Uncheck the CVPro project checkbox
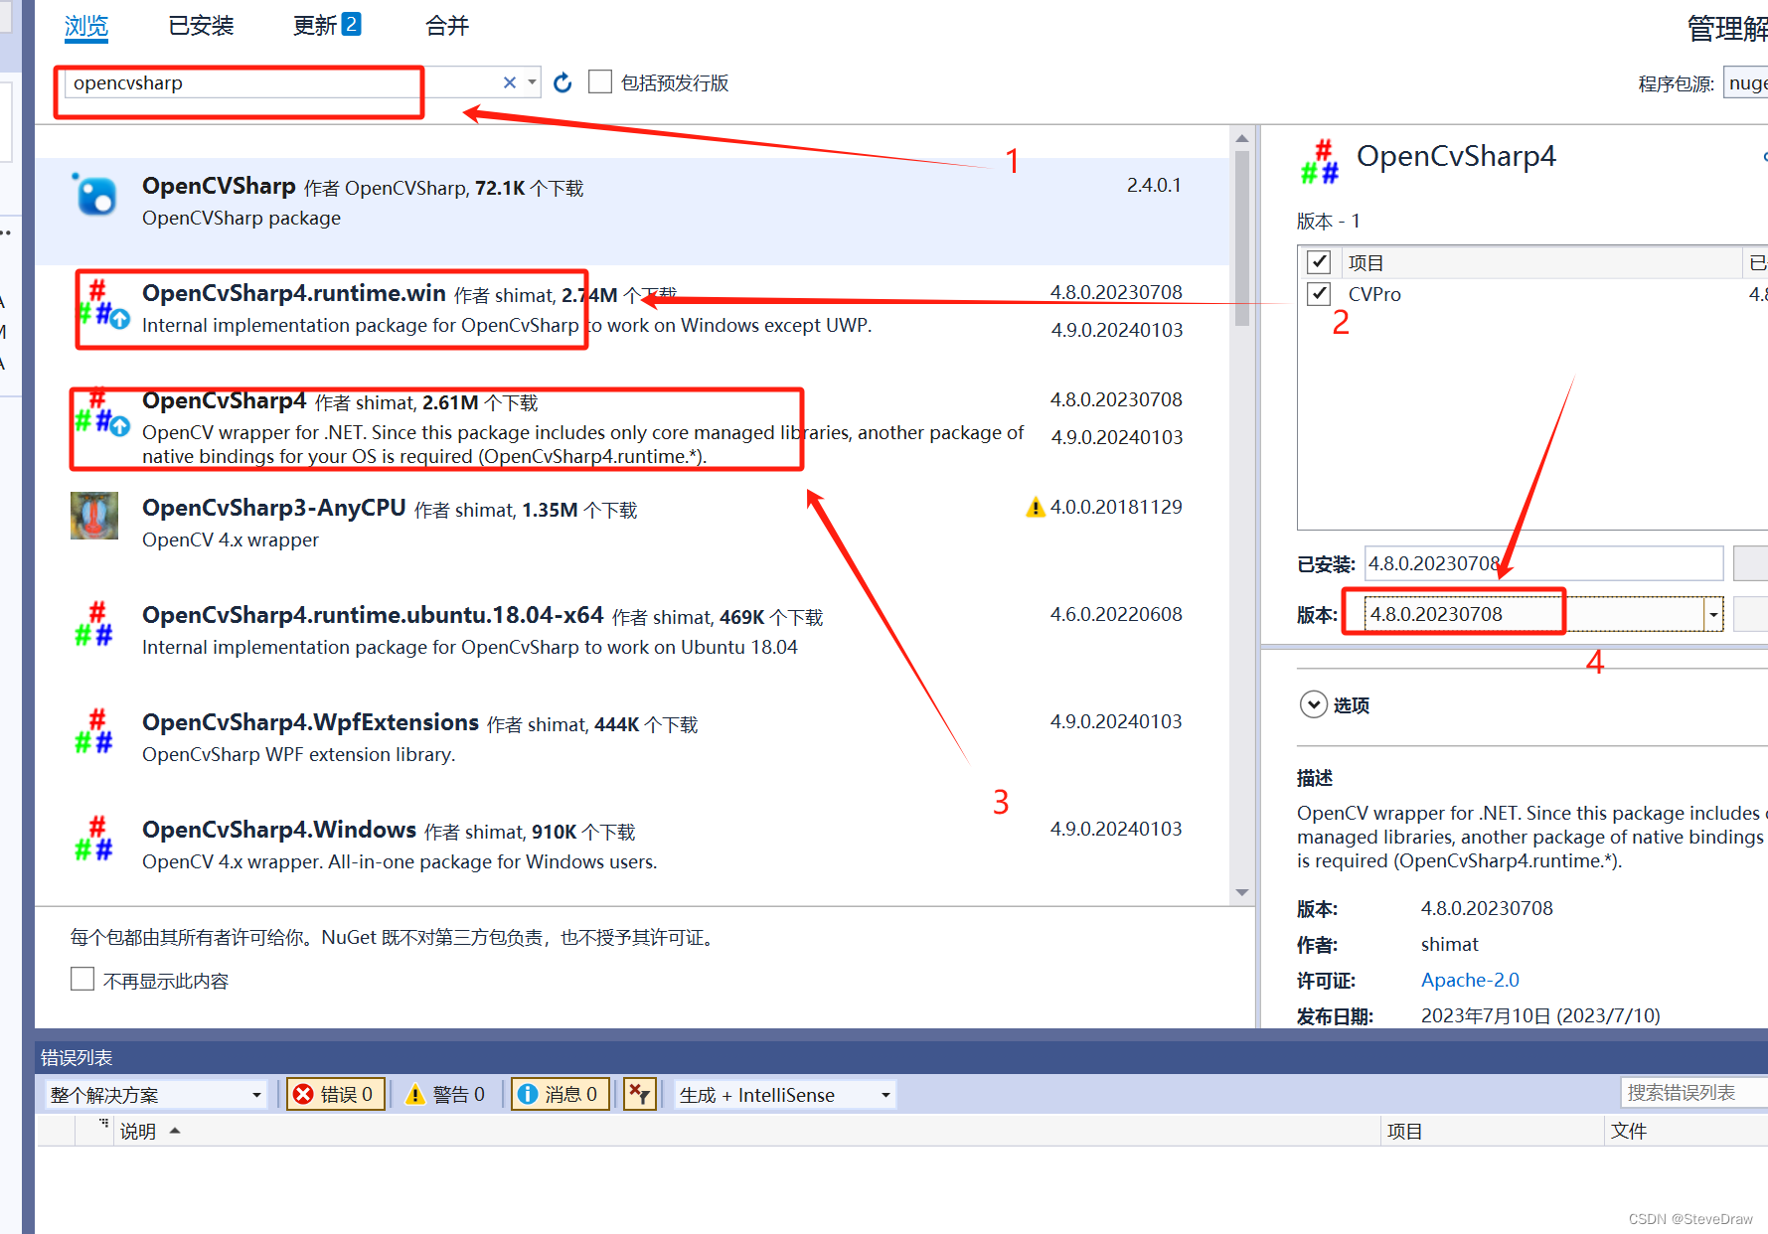The image size is (1768, 1234). [1319, 294]
